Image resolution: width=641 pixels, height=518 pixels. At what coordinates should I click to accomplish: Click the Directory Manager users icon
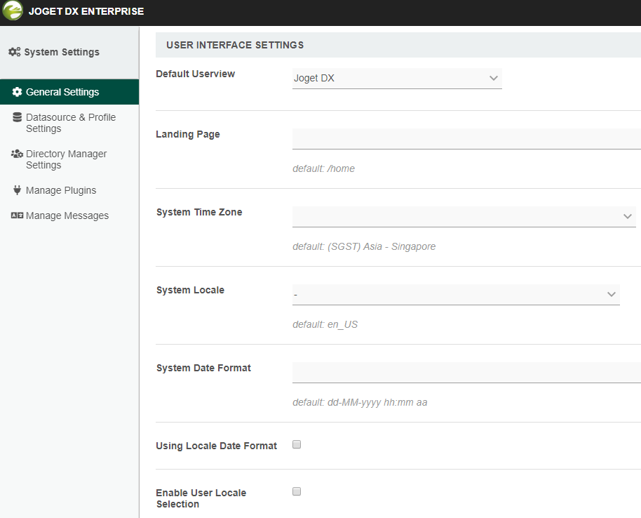pos(18,154)
